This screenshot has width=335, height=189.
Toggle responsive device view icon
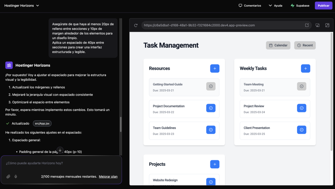coord(317,25)
